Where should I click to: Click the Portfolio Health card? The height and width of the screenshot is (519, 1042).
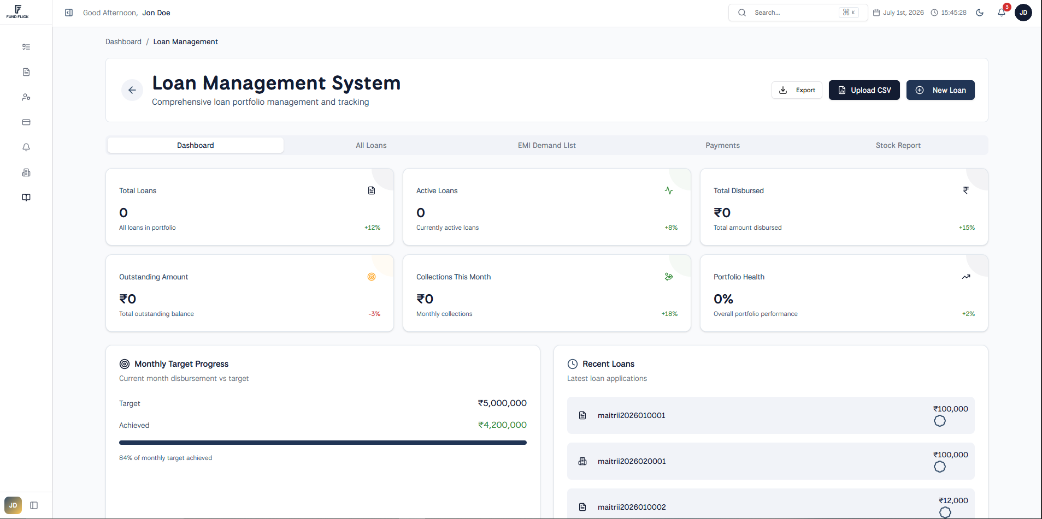coord(844,293)
